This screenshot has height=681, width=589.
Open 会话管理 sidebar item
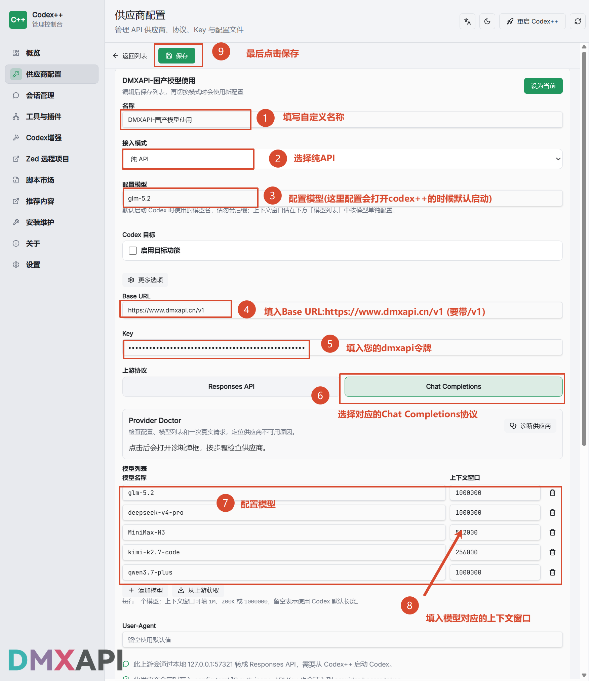52,95
